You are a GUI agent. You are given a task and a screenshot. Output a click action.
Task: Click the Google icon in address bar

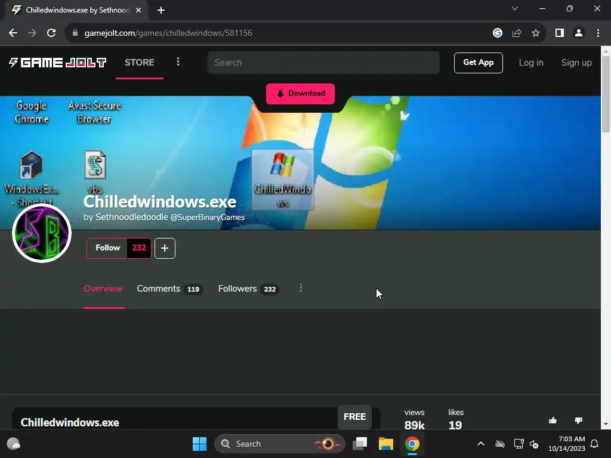point(498,33)
